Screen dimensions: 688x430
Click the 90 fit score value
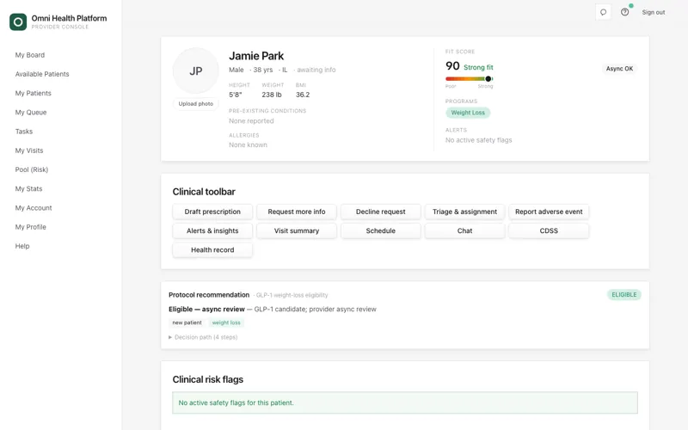[452, 66]
